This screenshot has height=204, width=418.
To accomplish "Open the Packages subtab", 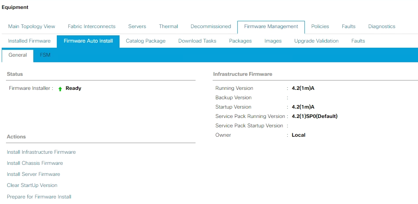I will pyautogui.click(x=240, y=41).
